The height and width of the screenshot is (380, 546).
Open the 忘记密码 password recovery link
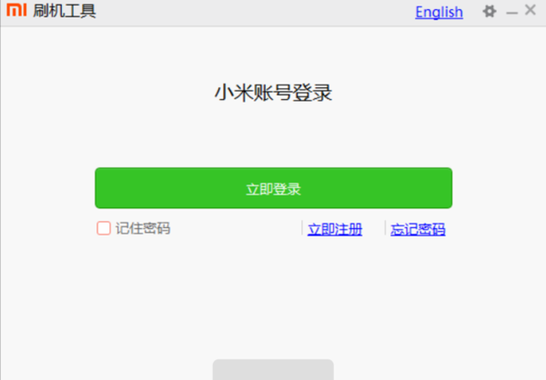418,229
